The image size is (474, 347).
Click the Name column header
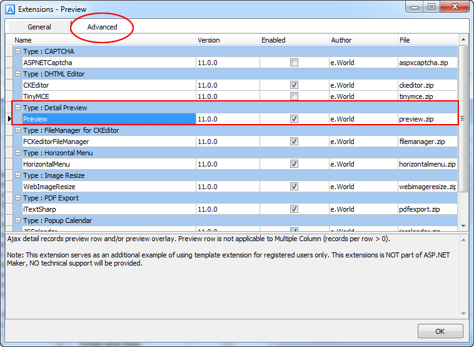coord(104,40)
